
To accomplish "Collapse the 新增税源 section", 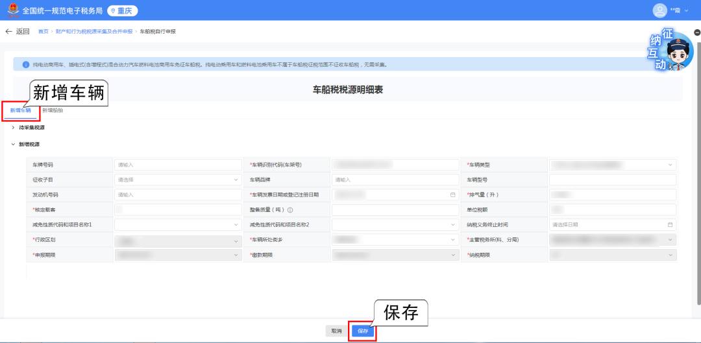I will point(13,144).
